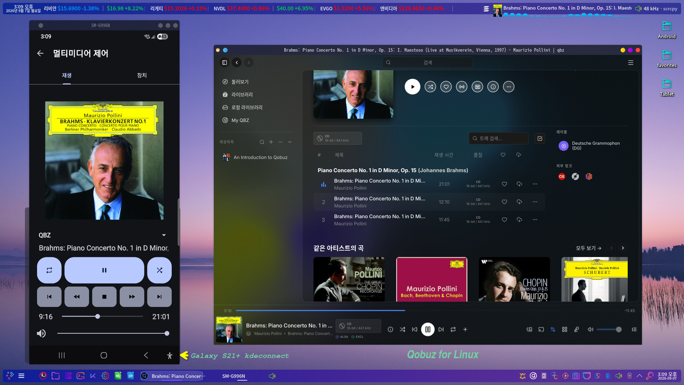Open more options for the 11:45 track

(x=535, y=220)
